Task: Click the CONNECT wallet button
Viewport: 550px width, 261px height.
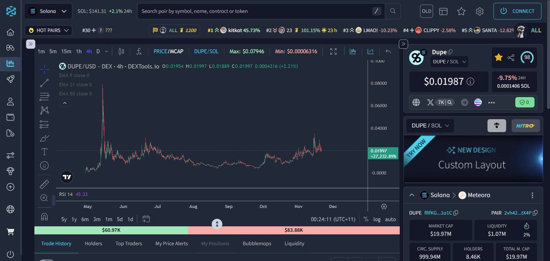Action: tap(517, 11)
